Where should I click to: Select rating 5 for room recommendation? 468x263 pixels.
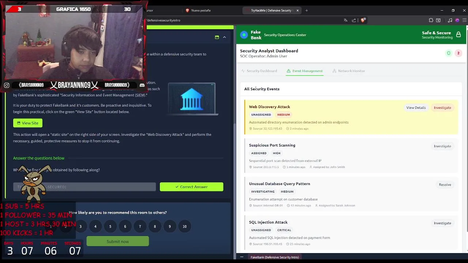tap(110, 226)
